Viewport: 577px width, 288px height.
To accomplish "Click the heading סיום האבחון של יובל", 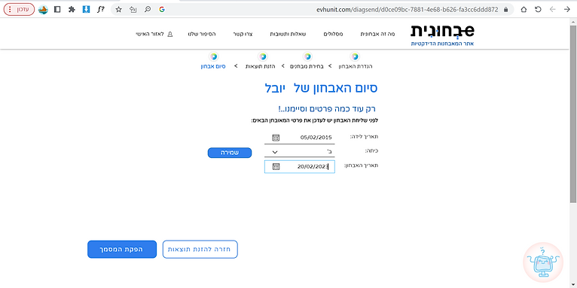I will pyautogui.click(x=321, y=88).
